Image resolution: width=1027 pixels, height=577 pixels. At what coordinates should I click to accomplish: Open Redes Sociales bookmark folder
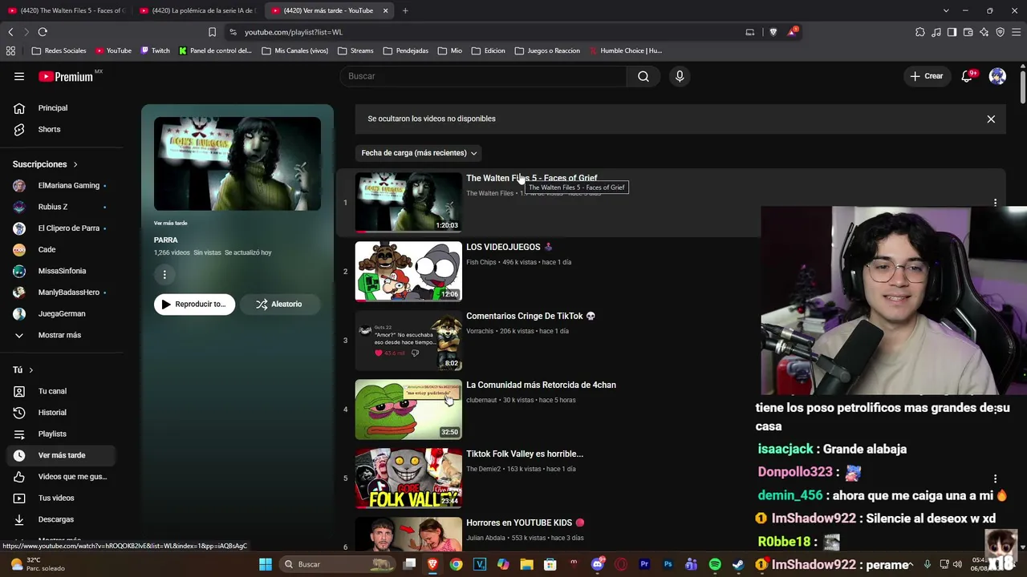pos(59,50)
